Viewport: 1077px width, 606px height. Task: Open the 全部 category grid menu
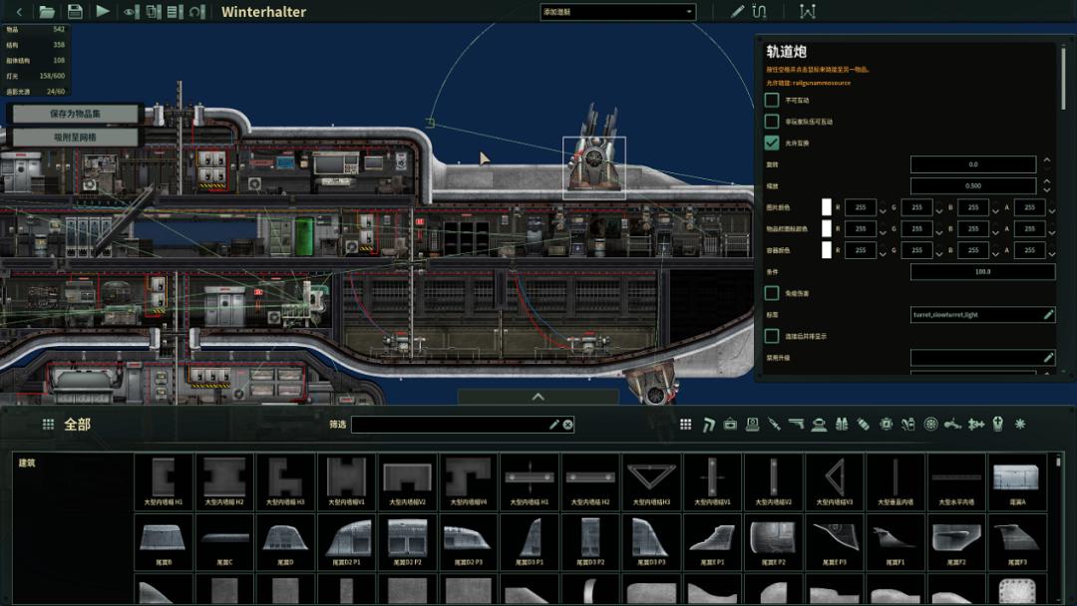[48, 425]
